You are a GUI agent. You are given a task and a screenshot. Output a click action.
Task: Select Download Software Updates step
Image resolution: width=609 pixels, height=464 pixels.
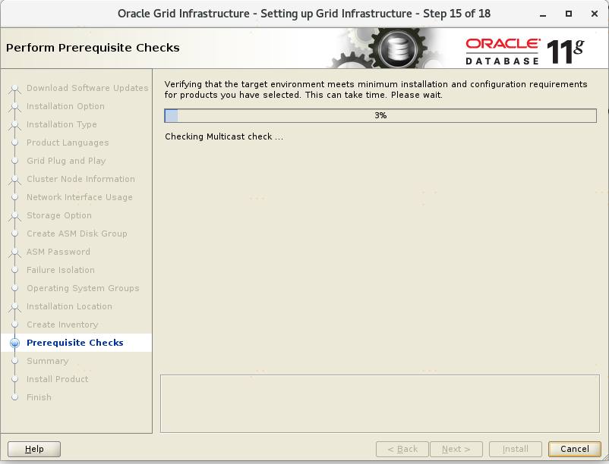pos(87,88)
